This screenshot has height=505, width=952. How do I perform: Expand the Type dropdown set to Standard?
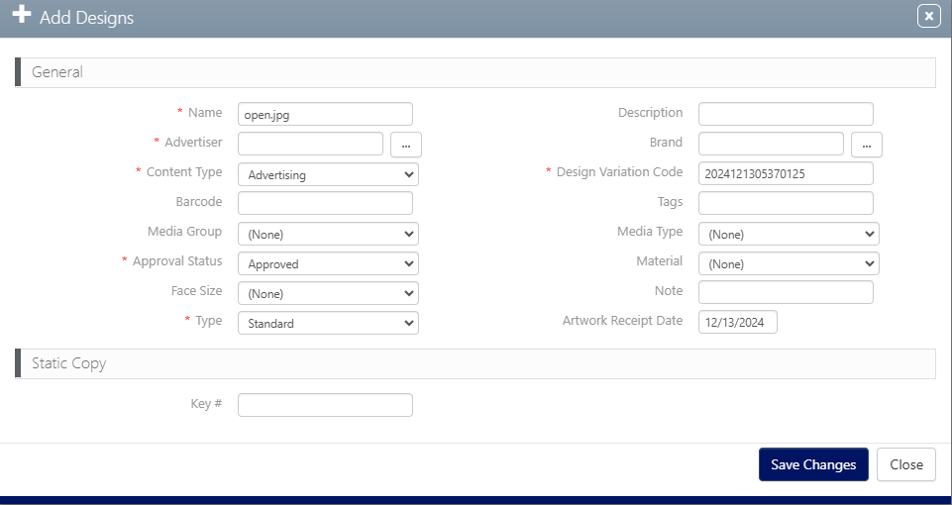click(x=328, y=324)
